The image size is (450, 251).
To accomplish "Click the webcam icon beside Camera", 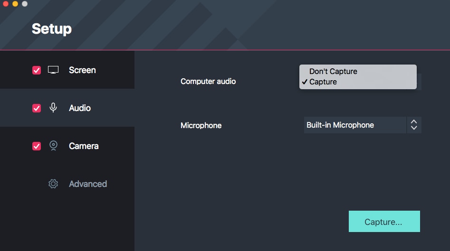I will (53, 146).
